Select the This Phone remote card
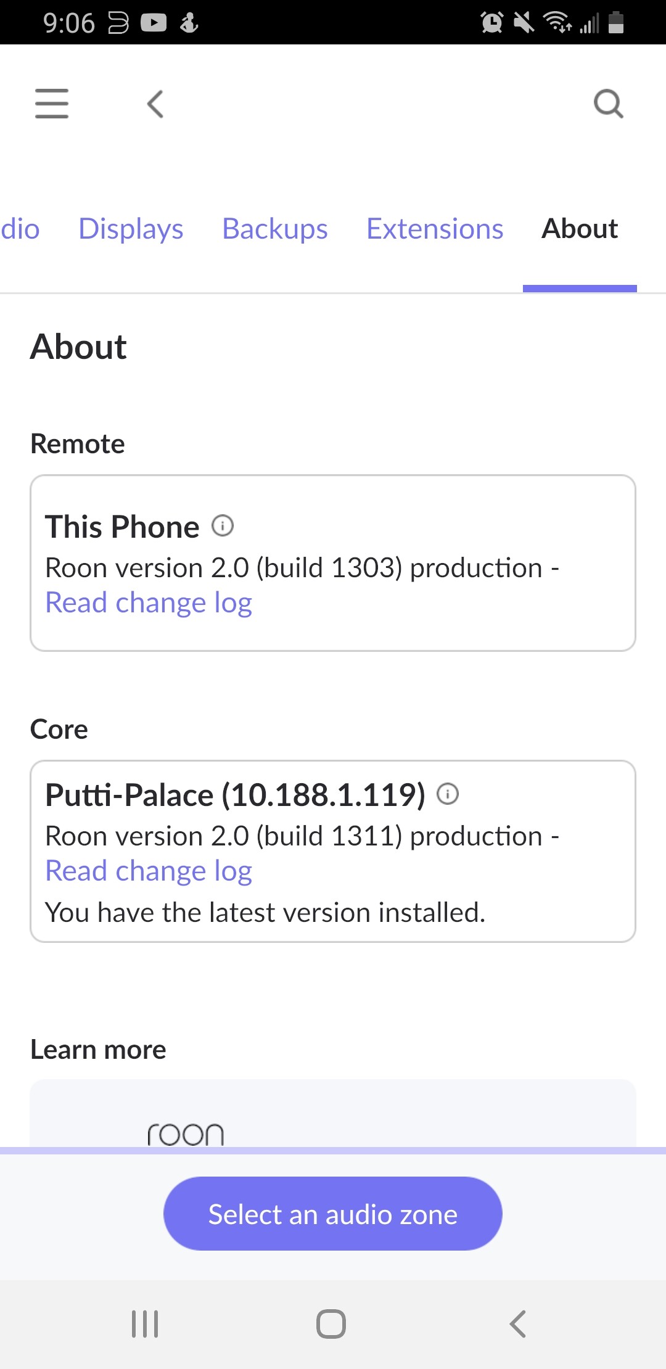The height and width of the screenshot is (1369, 666). click(x=333, y=561)
